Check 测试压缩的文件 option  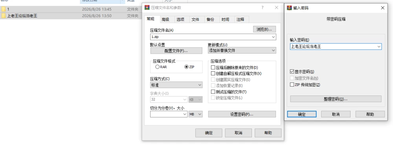[213, 92]
